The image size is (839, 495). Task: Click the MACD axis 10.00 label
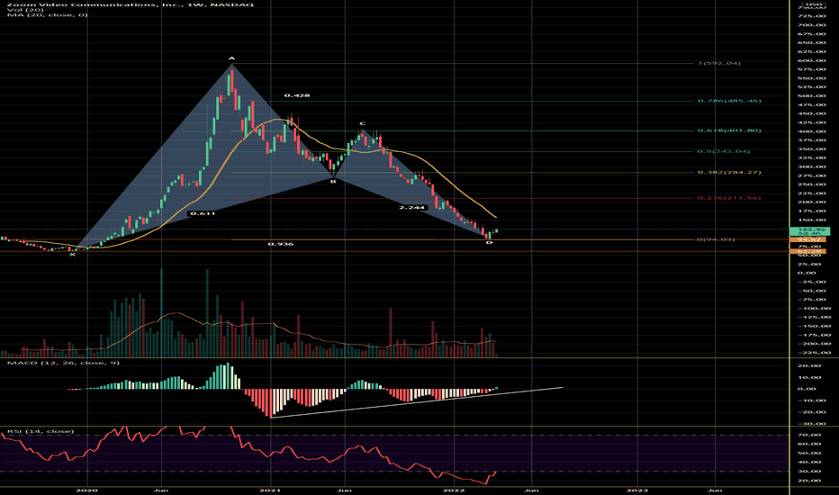click(x=809, y=378)
